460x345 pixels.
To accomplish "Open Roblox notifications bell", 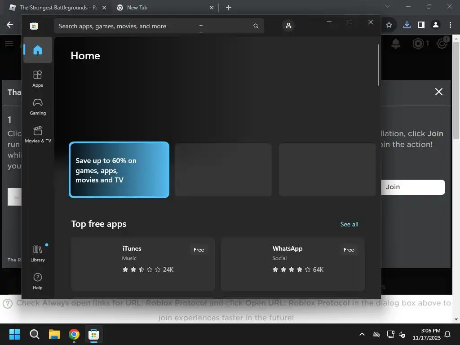I will (396, 44).
